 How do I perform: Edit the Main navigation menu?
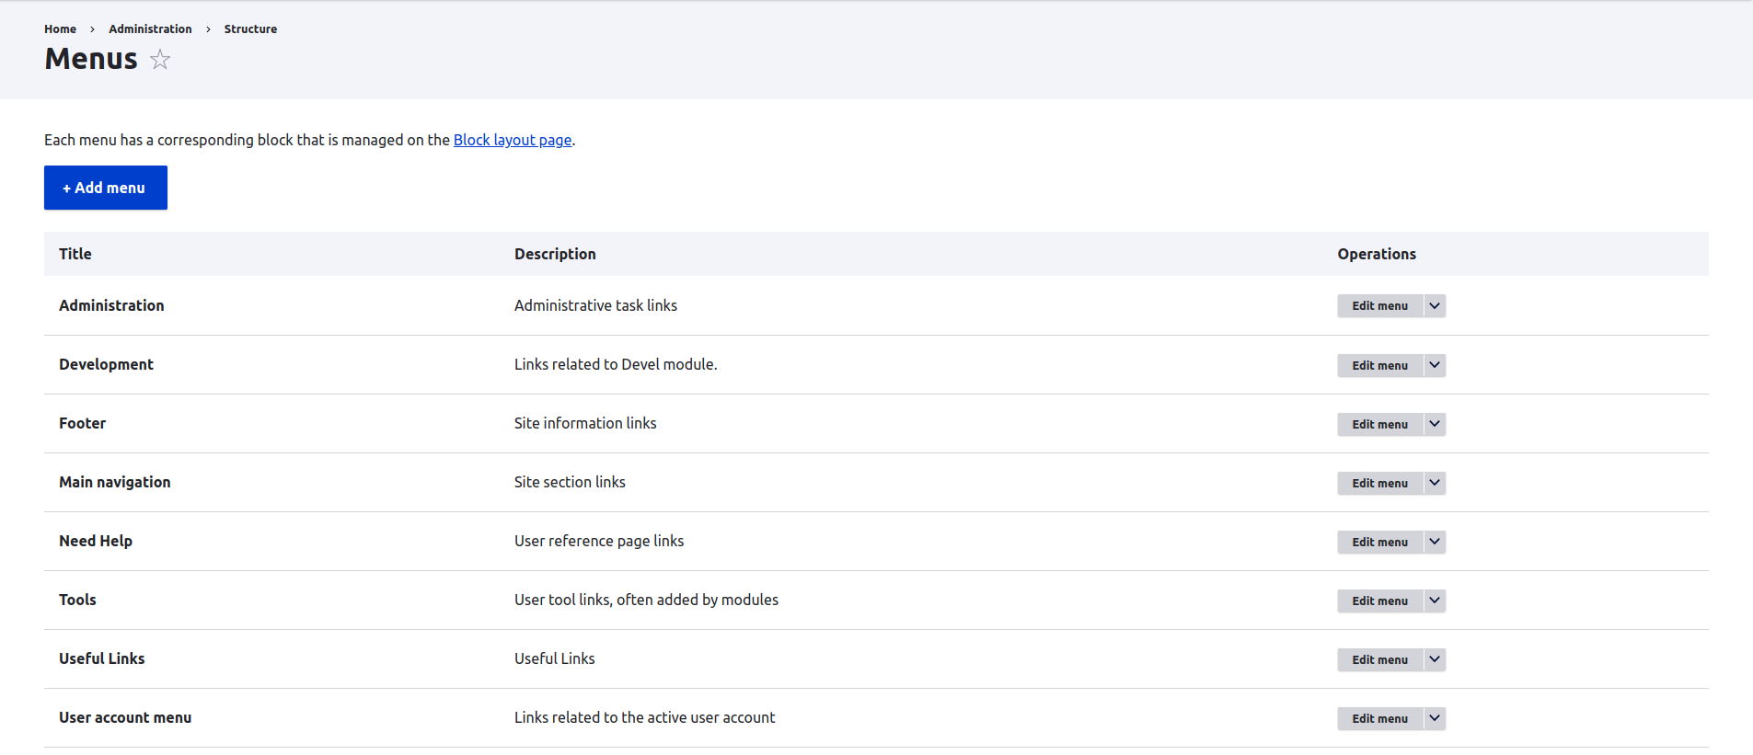[1379, 483]
